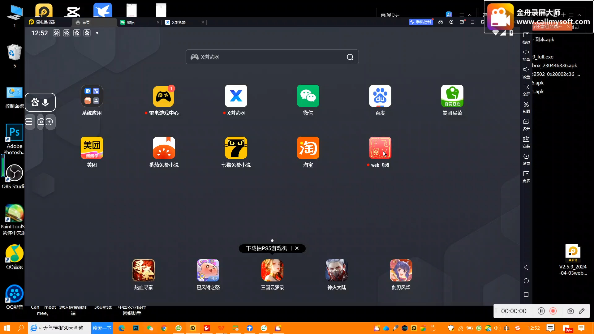Click the 搜索一下 button in taskbar

(102, 328)
